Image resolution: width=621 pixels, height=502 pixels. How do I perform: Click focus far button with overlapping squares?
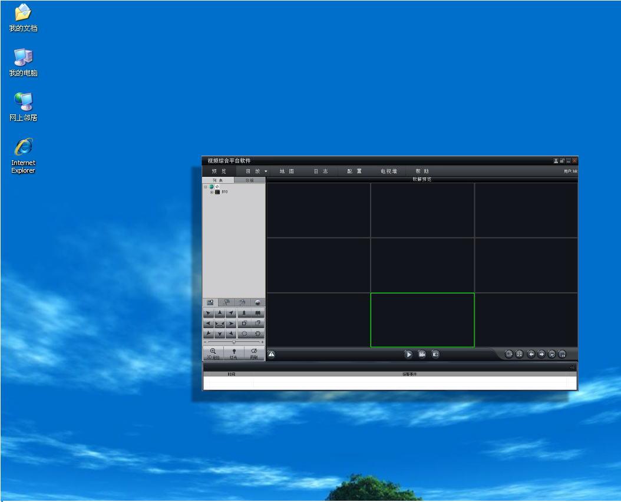click(258, 323)
